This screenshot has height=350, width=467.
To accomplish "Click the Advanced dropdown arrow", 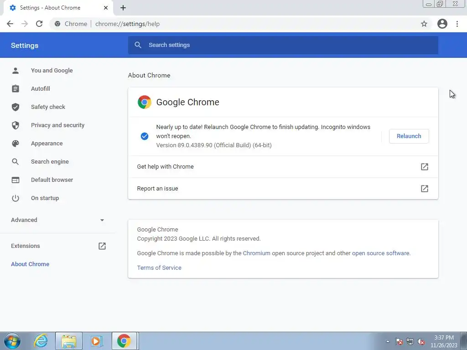I will [x=102, y=220].
